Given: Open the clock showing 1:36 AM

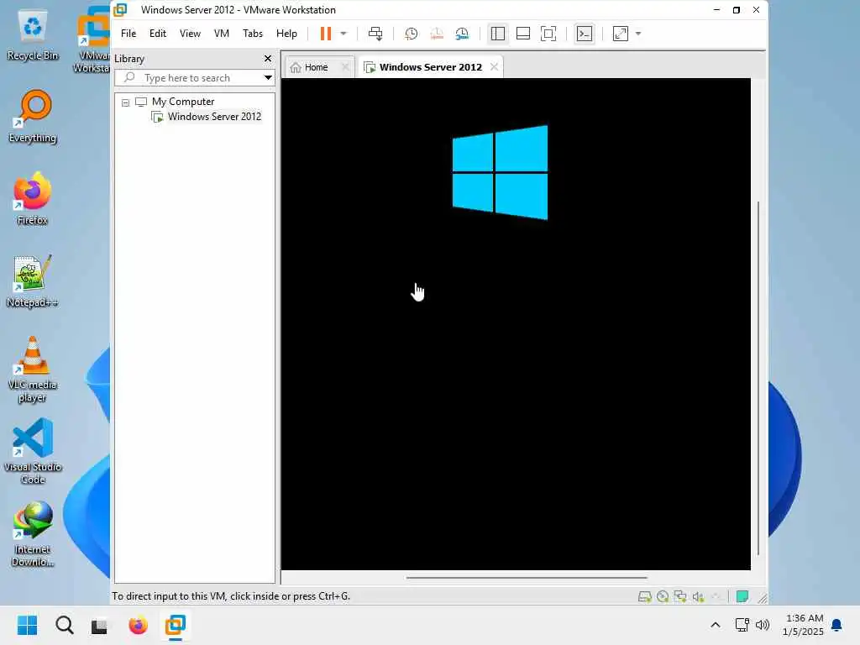Looking at the screenshot, I should point(803,625).
